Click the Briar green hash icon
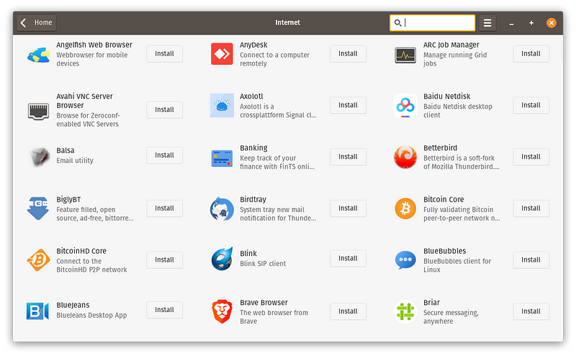This screenshot has height=356, width=576. (405, 311)
